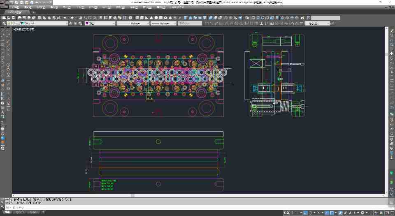Viewport: 395px width, 216px height.
Task: Open the ByLayer linetype dropdown
Action: [x=132, y=23]
